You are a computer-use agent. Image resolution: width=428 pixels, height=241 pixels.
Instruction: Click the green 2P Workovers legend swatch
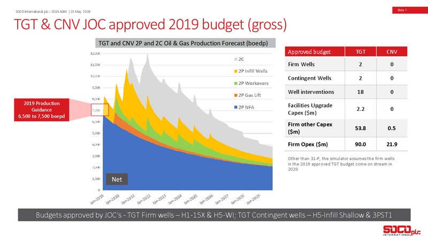tap(235, 84)
